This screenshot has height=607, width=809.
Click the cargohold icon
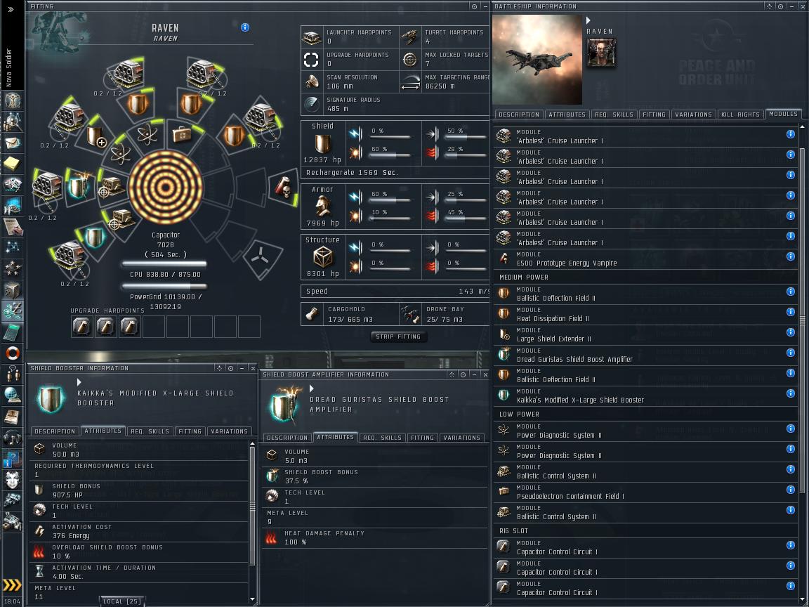tap(312, 314)
